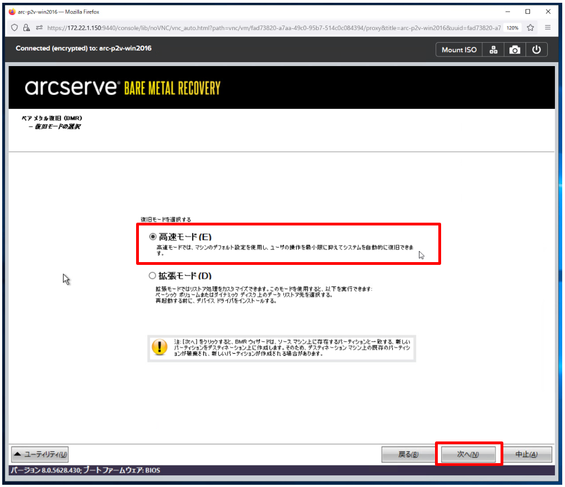The width and height of the screenshot is (565, 487).
Task: Click the 120% zoom level indicator
Action: [512, 28]
